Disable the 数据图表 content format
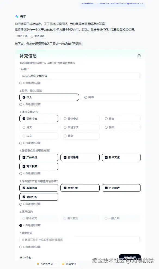Viewport: 159px width, 269px height. [24, 188]
